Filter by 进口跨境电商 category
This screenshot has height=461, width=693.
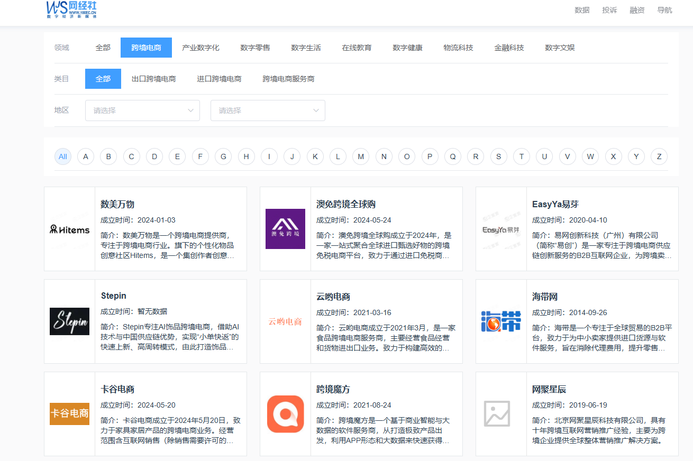point(220,79)
